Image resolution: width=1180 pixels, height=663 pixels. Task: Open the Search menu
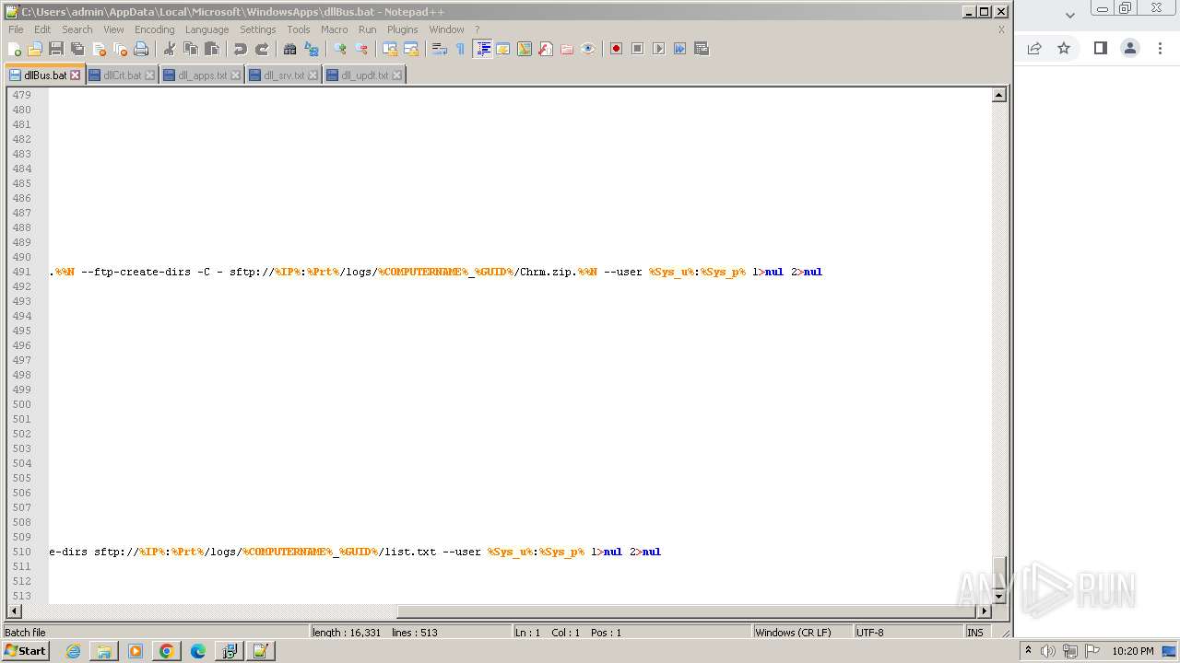(x=77, y=29)
